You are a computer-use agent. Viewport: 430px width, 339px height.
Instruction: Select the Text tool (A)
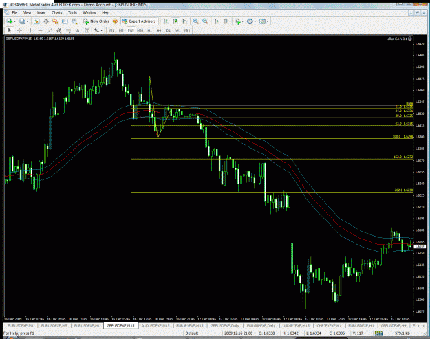pyautogui.click(x=78, y=30)
